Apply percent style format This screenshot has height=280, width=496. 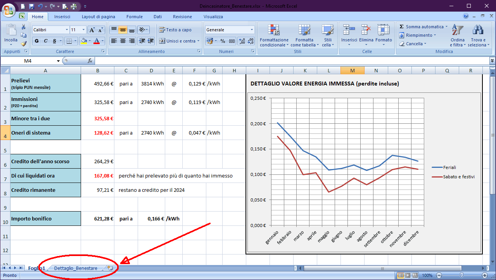pos(223,41)
